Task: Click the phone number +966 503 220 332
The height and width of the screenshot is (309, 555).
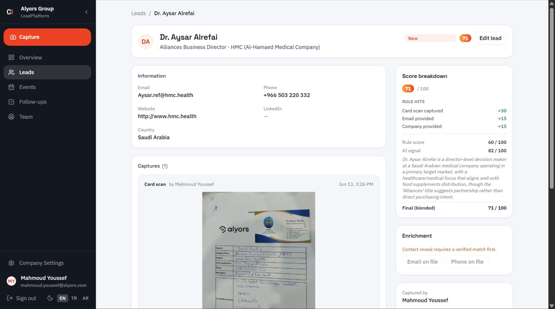Action: 287,95
